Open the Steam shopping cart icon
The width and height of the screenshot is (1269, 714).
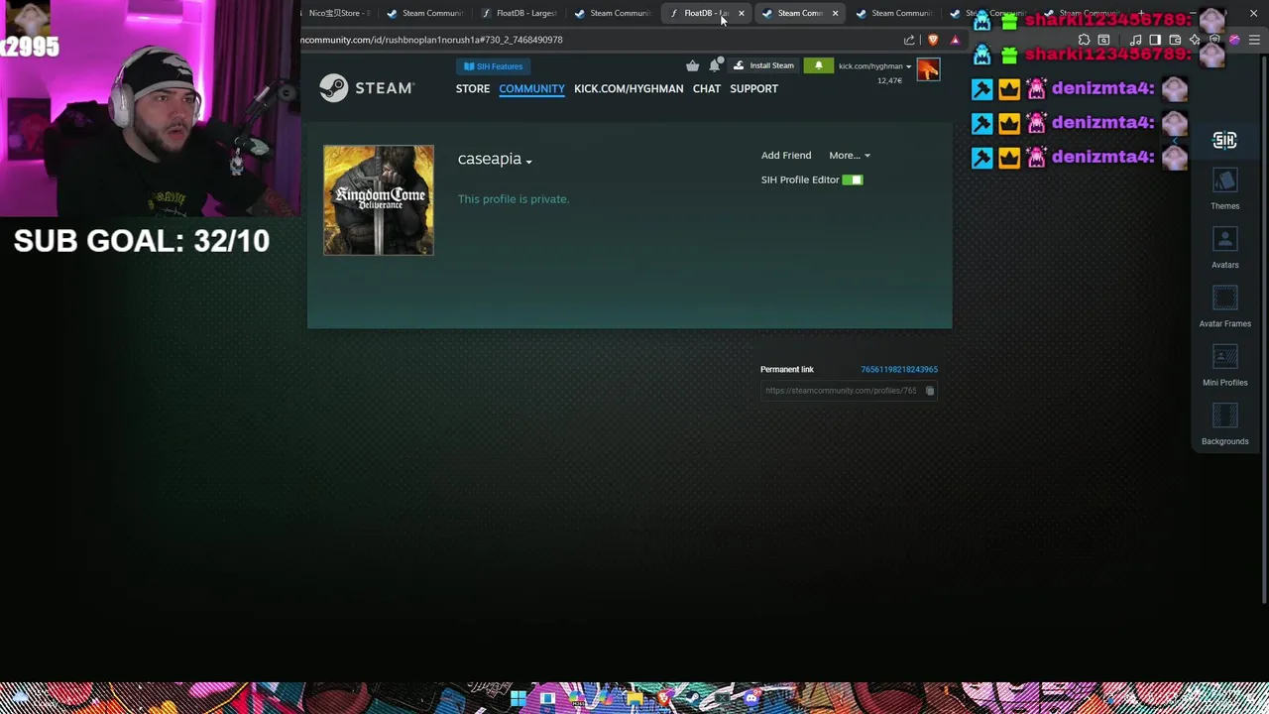point(692,65)
